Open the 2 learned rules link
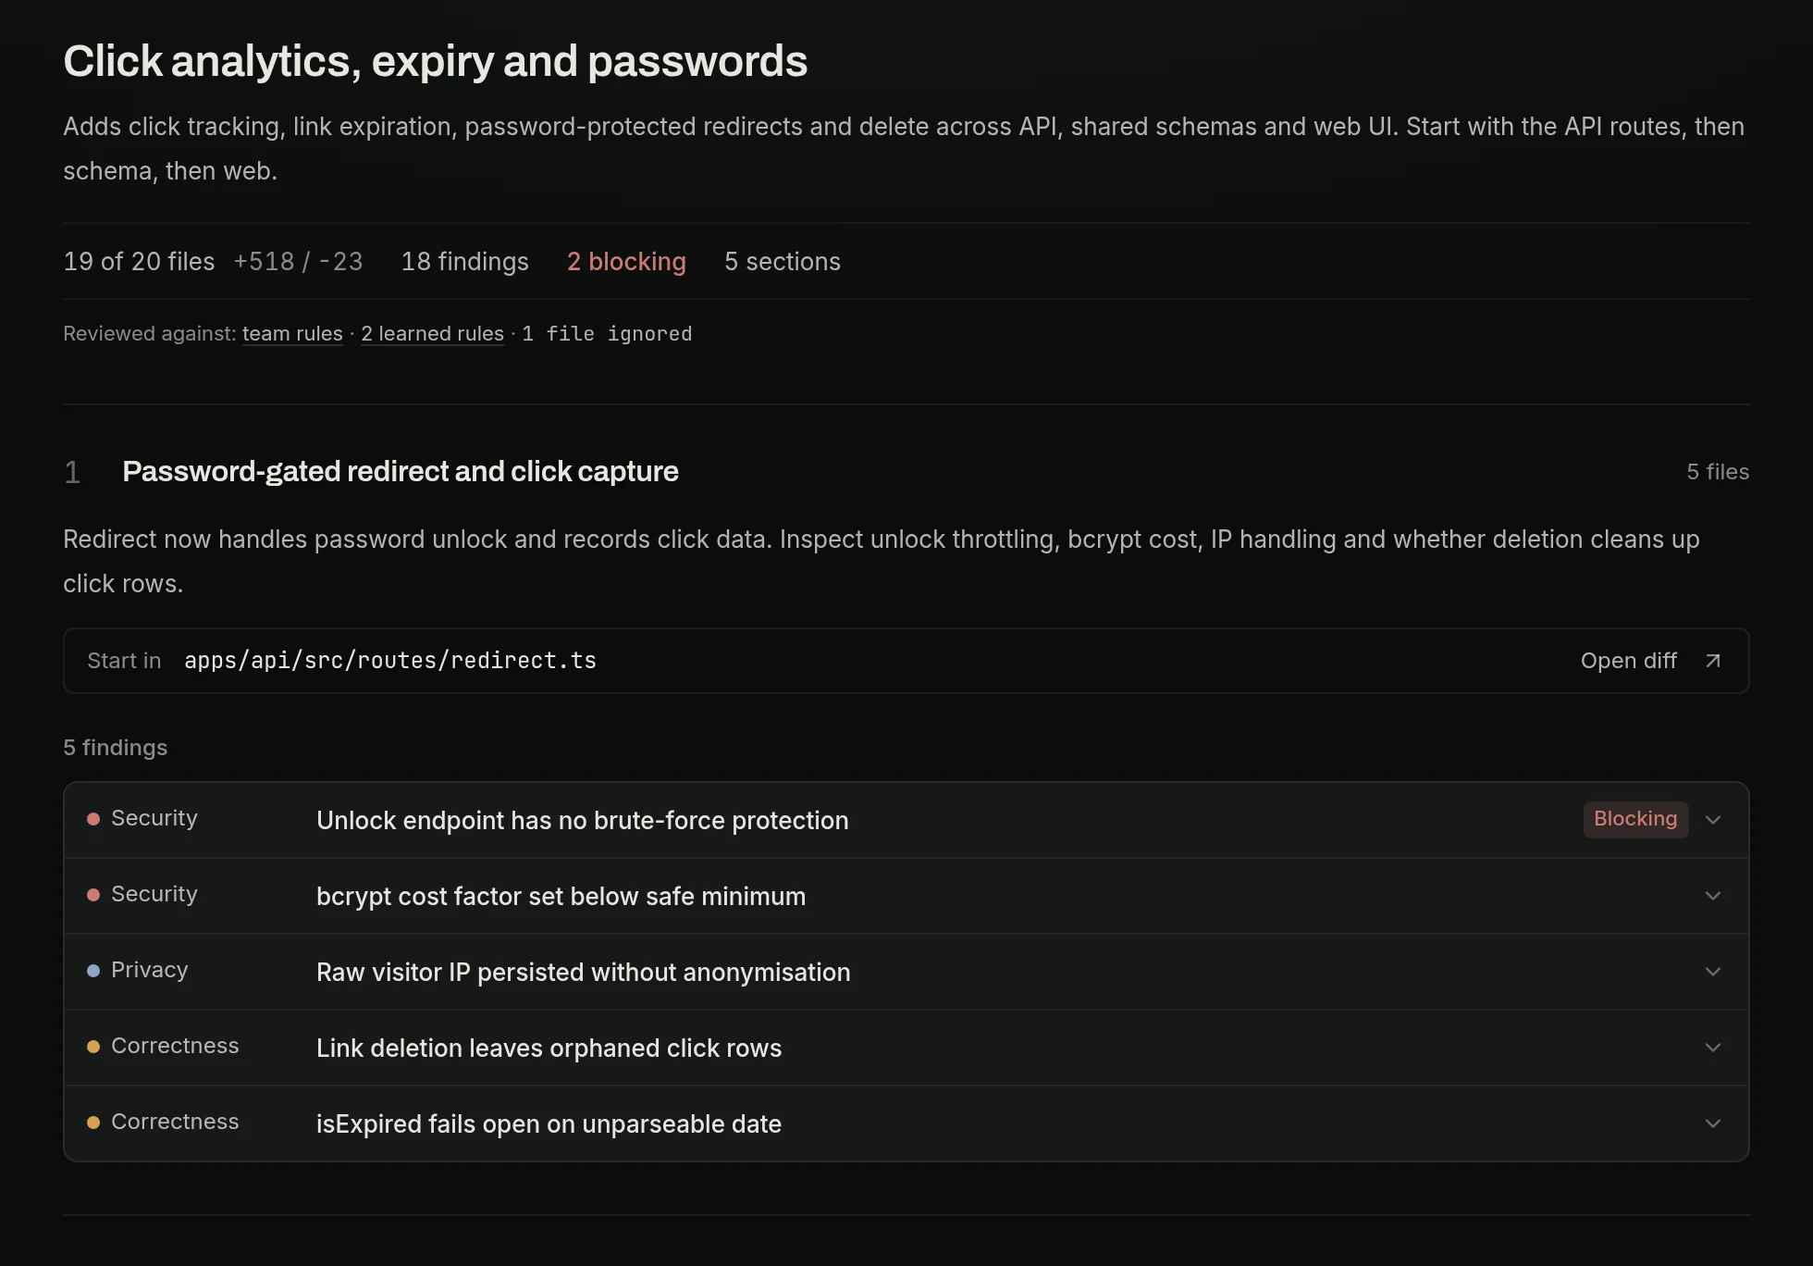 pyautogui.click(x=432, y=333)
